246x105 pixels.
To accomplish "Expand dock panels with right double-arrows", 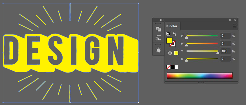I will point(161,20).
